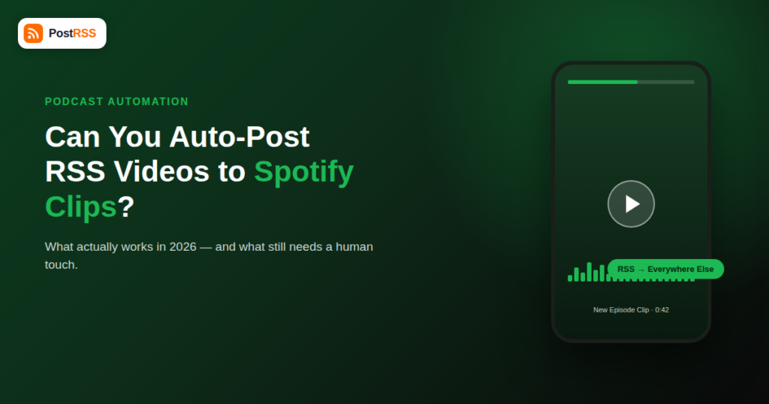The height and width of the screenshot is (404, 769).
Task: Click the gray unfilled progress track
Action: click(666, 82)
